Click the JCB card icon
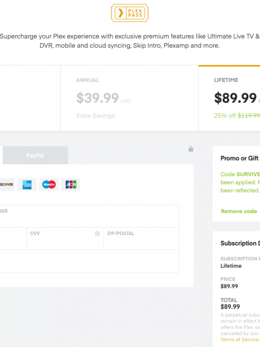 [71, 184]
